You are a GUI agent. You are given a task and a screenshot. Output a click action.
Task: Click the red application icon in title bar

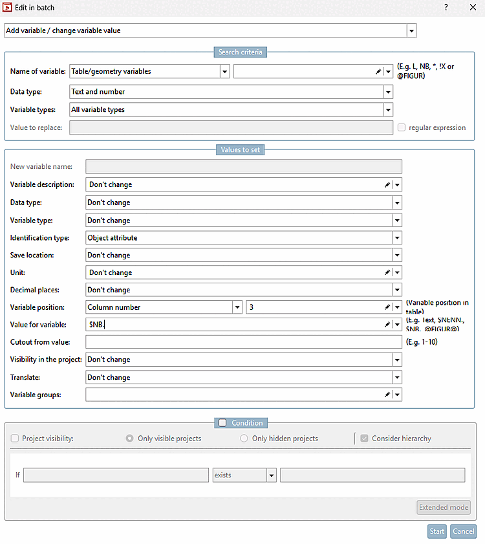[8, 8]
